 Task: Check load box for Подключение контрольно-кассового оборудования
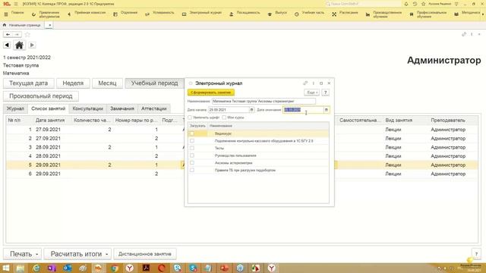pyautogui.click(x=192, y=141)
